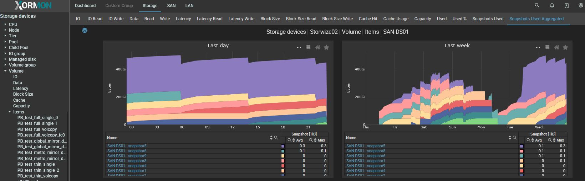Star the Last week chart as favorite
The height and width of the screenshot is (181, 585).
[x=565, y=47]
